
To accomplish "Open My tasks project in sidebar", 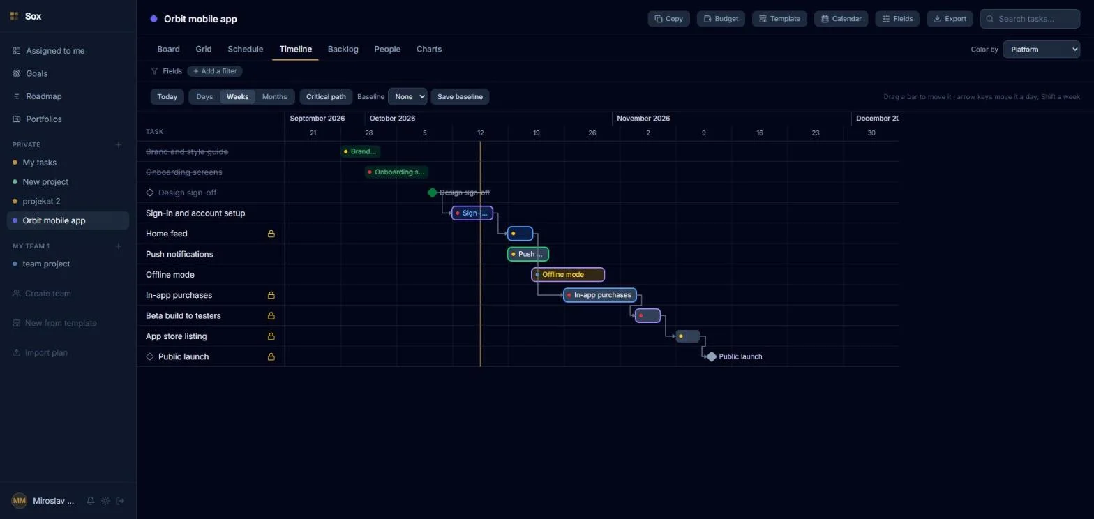I will coord(68,163).
